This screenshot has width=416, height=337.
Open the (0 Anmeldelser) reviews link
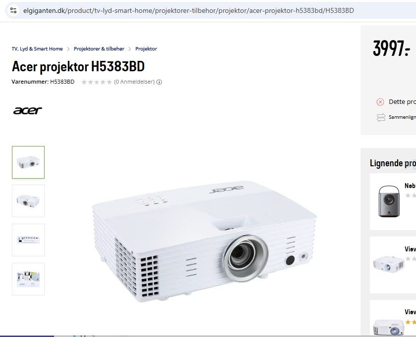[x=134, y=82]
